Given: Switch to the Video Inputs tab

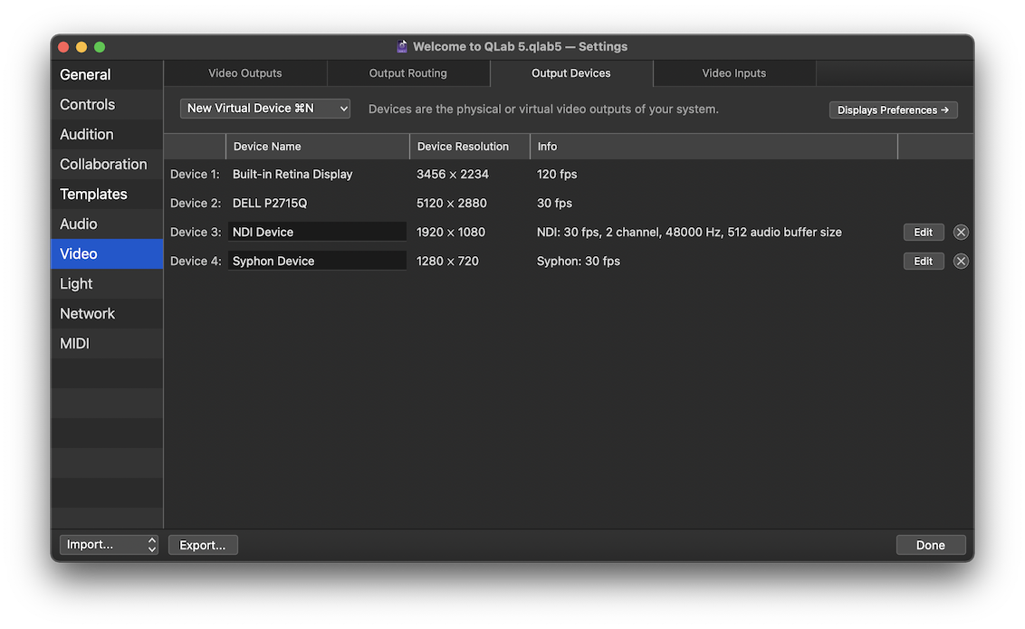Looking at the screenshot, I should tap(734, 73).
